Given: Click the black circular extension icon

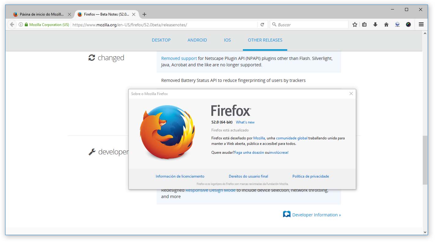Looking at the screenshot, I should point(408,25).
